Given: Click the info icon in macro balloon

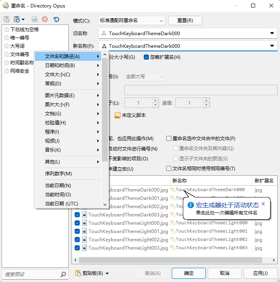Looking at the screenshot, I should [191, 205].
